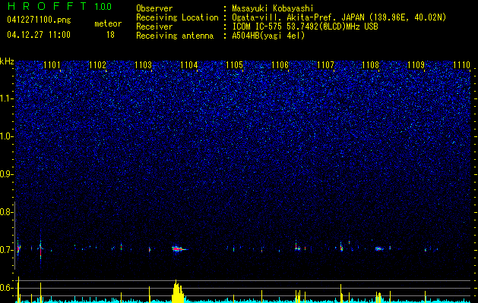
Task: Click time marker 1106
Action: coord(280,65)
